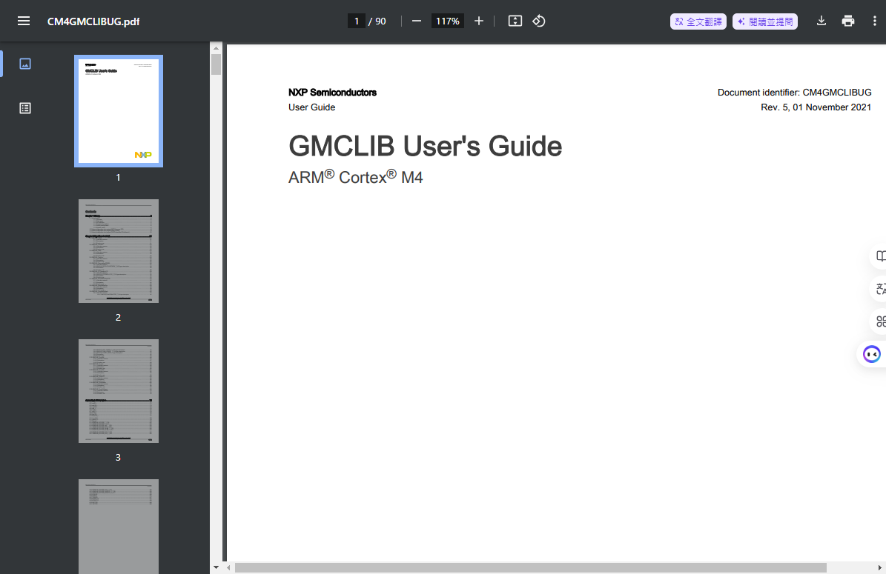Click the read and ask (閱讀並提問) button
886x574 pixels.
764,21
